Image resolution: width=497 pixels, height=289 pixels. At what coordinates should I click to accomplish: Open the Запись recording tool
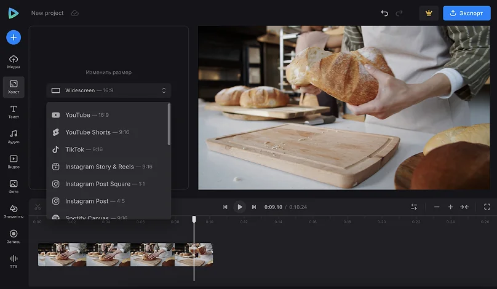(x=14, y=237)
